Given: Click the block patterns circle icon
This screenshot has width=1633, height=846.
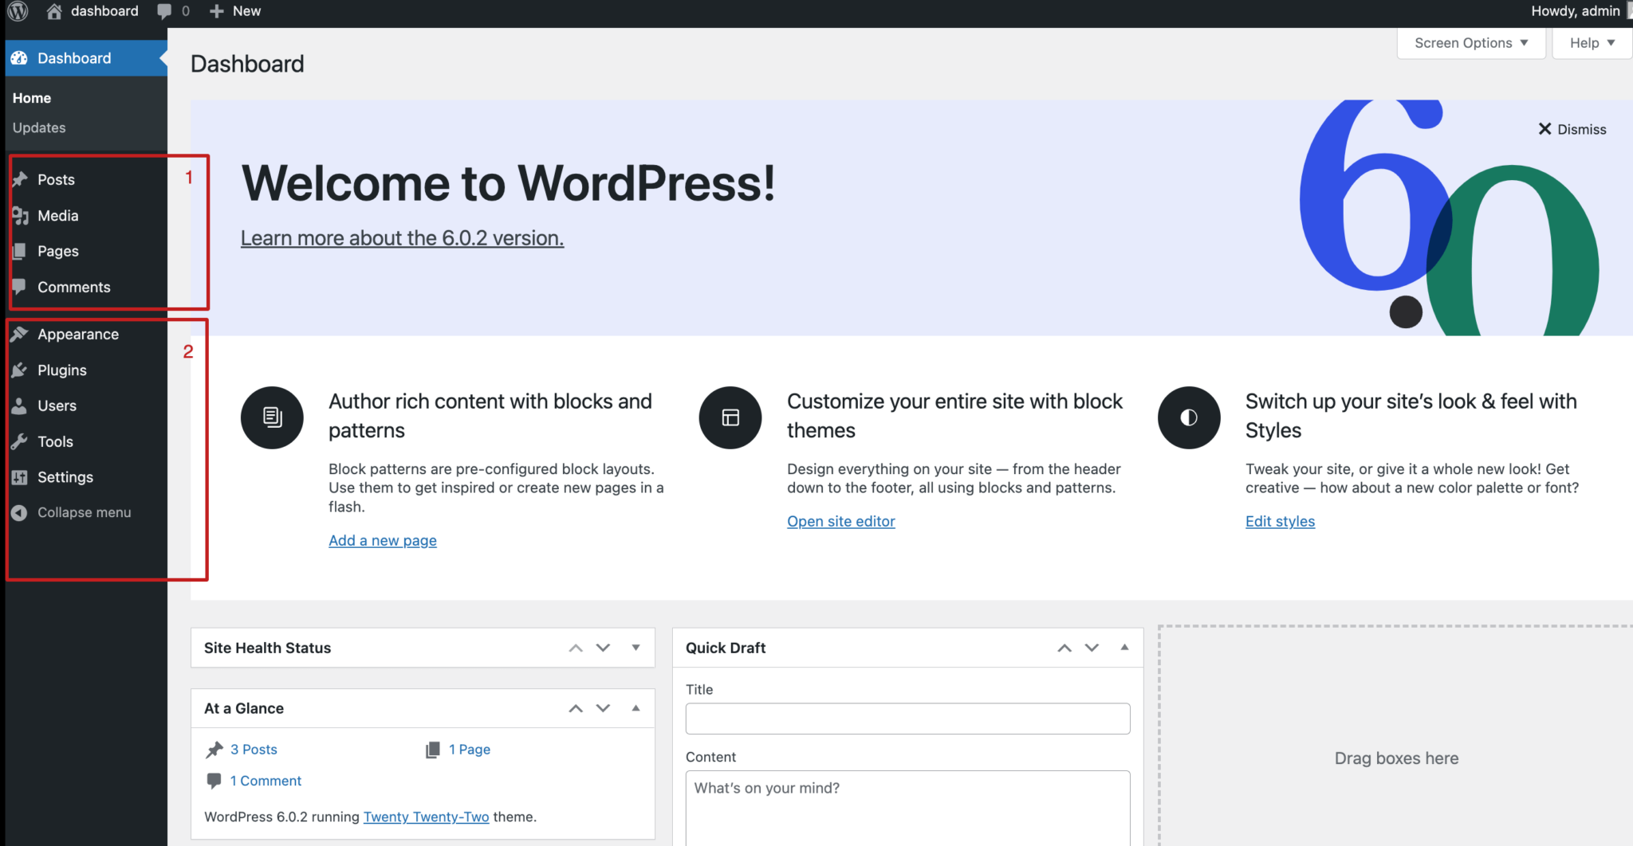Looking at the screenshot, I should 272,417.
